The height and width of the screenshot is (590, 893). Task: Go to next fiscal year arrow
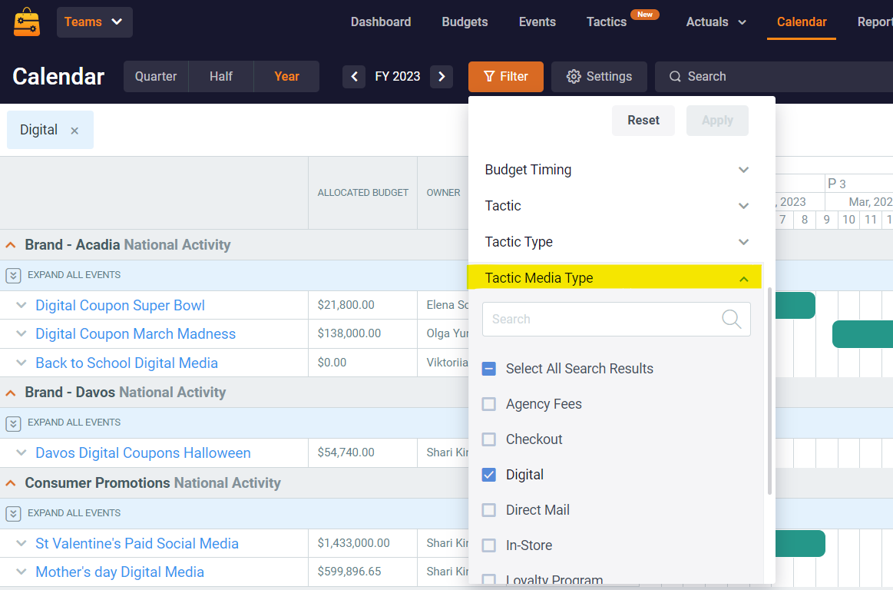(x=441, y=76)
